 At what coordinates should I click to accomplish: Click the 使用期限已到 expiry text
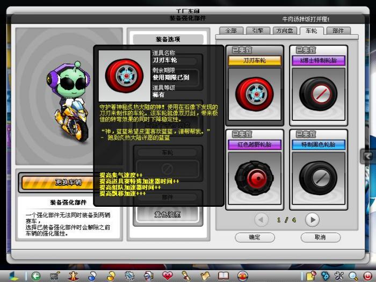171,77
